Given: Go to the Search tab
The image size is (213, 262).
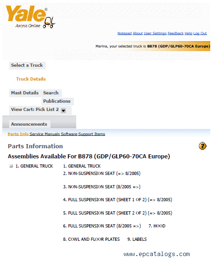Looking at the screenshot, I should point(51,93).
